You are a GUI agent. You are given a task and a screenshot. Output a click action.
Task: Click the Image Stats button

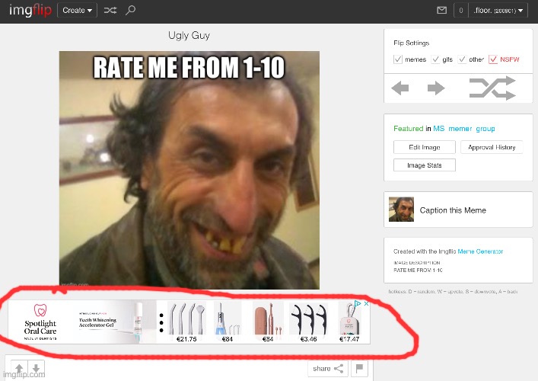click(x=424, y=165)
